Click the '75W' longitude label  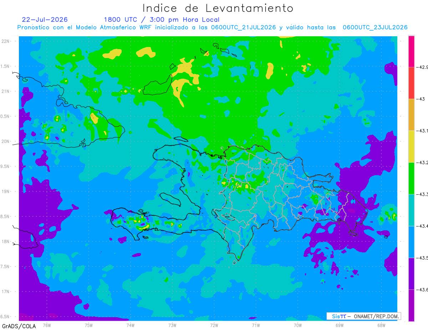[89, 325]
